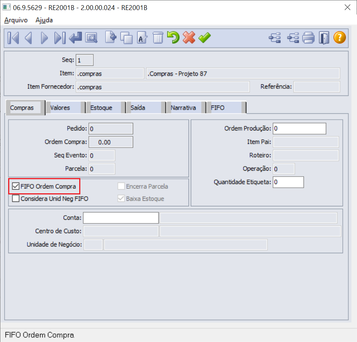
Task: Toggle the Encerra Parcela checkbox
Action: click(121, 186)
